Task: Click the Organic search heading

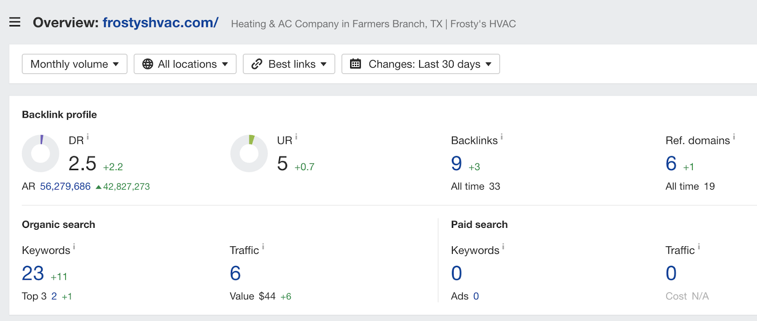Action: (x=58, y=225)
